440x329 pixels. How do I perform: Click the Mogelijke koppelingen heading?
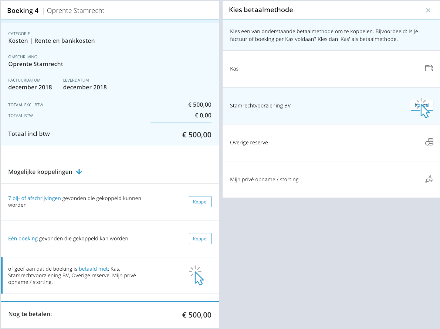point(40,172)
